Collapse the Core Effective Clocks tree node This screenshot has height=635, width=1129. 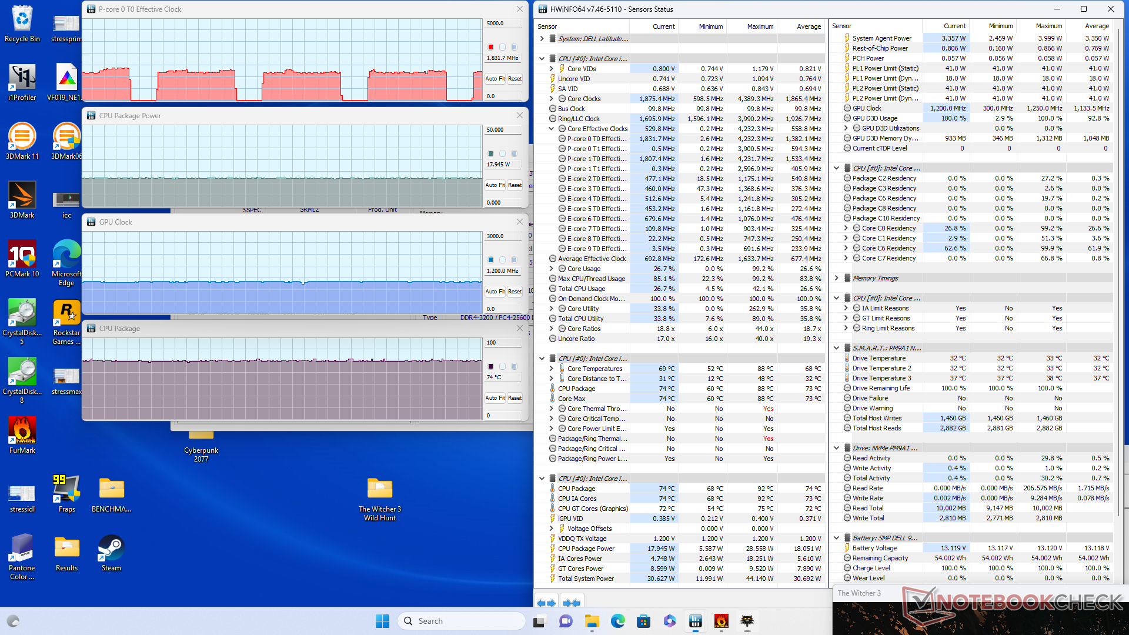(x=552, y=129)
